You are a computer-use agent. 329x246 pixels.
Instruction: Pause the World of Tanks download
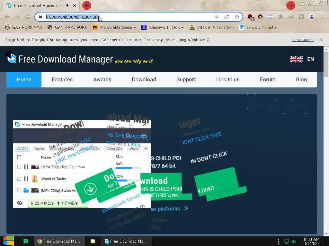pyautogui.click(x=26, y=179)
